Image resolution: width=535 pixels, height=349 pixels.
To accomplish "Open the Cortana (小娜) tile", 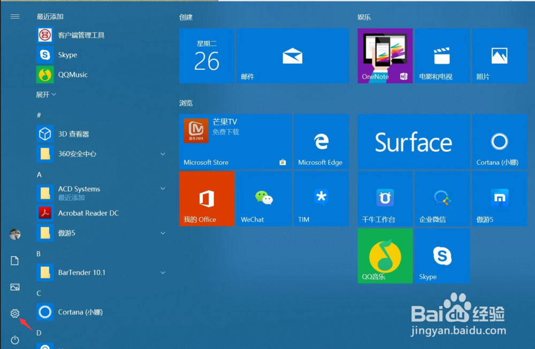I will 500,142.
